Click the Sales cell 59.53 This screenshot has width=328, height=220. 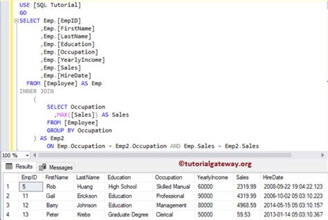click(x=247, y=215)
